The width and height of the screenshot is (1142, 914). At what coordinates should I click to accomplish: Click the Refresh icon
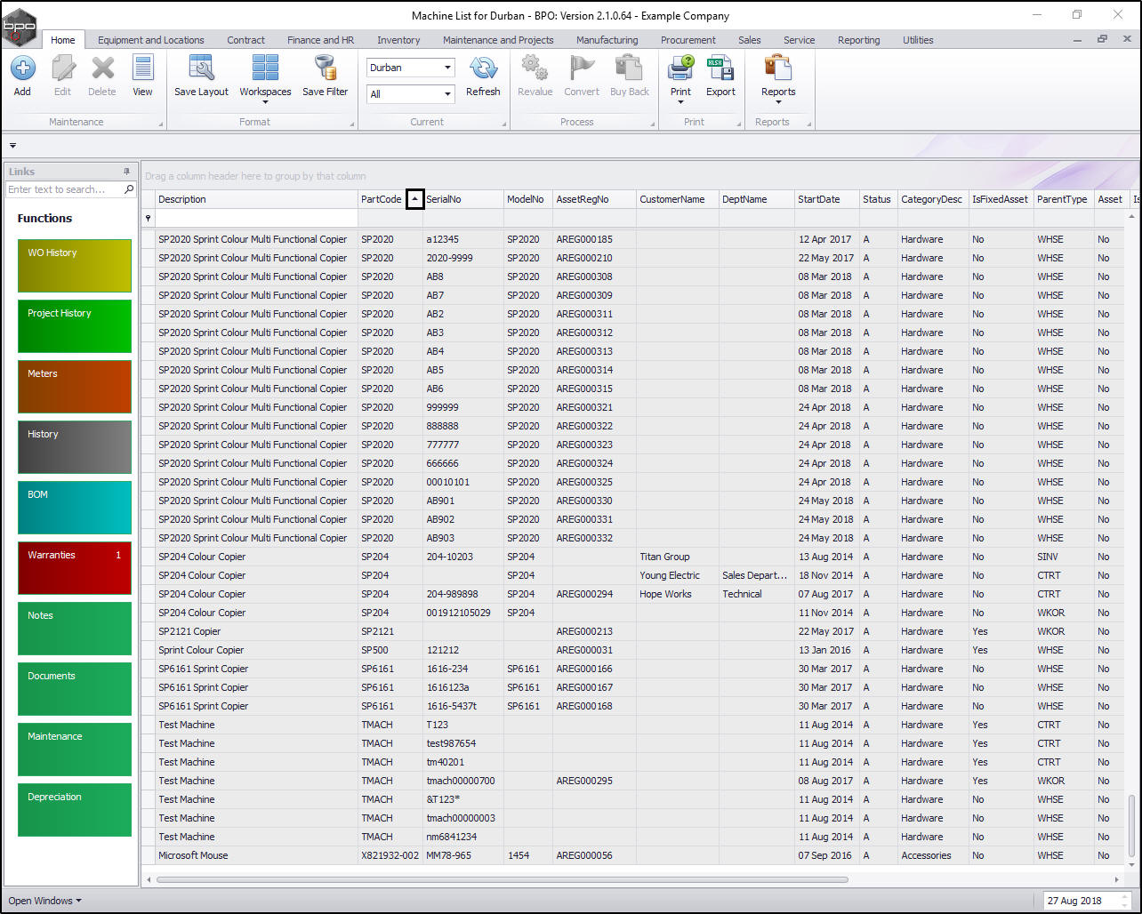pyautogui.click(x=483, y=68)
